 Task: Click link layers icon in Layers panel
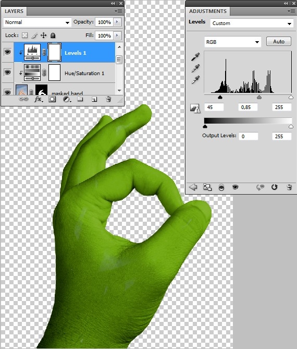click(x=23, y=99)
